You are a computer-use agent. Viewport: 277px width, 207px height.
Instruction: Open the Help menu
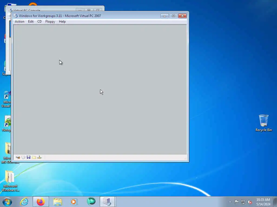[62, 22]
